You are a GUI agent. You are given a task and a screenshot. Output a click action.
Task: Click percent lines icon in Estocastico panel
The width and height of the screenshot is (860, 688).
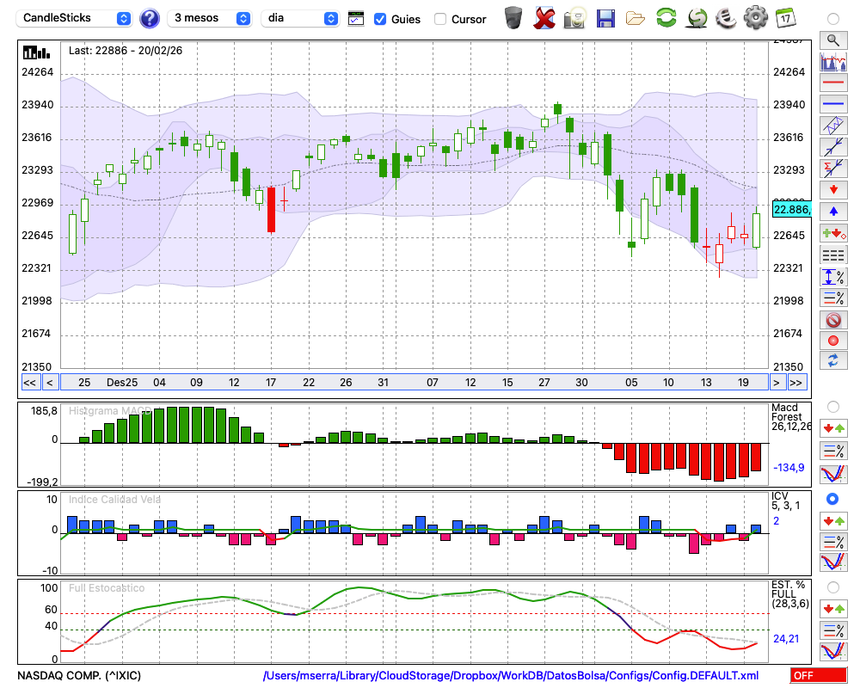click(x=833, y=630)
